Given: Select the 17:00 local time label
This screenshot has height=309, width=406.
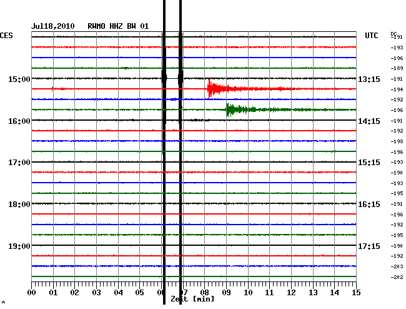Looking at the screenshot, I should click(19, 163).
